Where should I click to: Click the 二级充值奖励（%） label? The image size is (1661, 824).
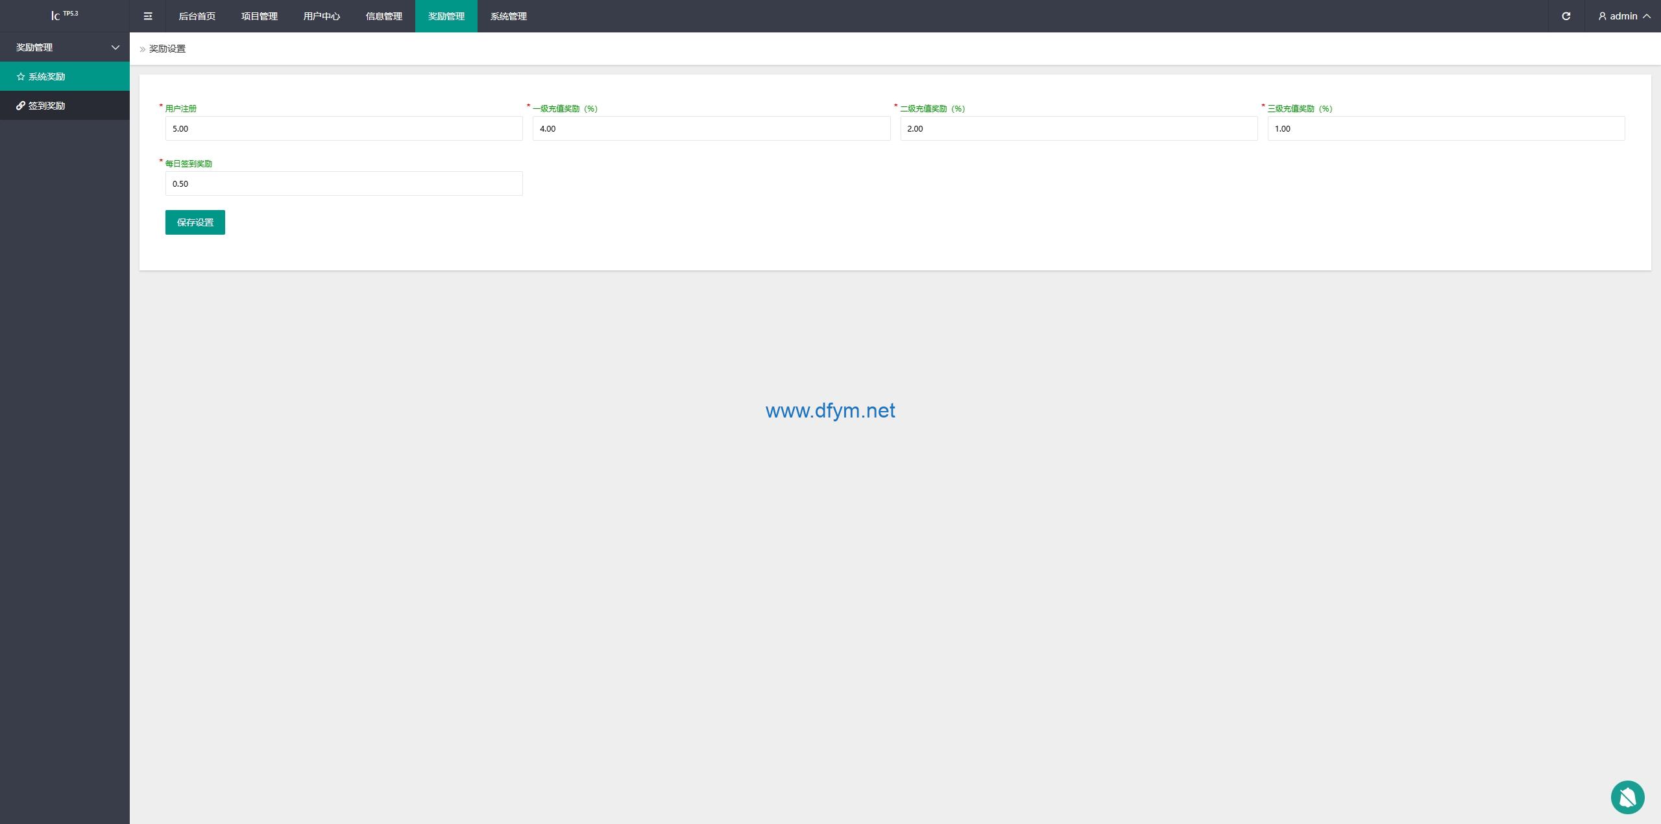coord(932,109)
